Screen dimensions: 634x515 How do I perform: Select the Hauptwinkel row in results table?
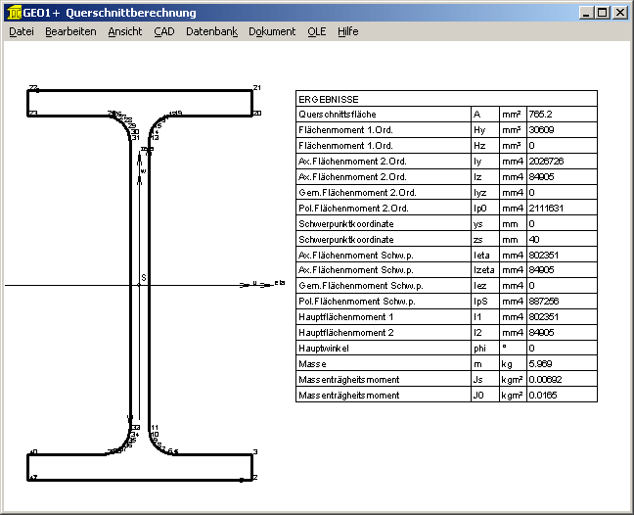click(x=383, y=348)
